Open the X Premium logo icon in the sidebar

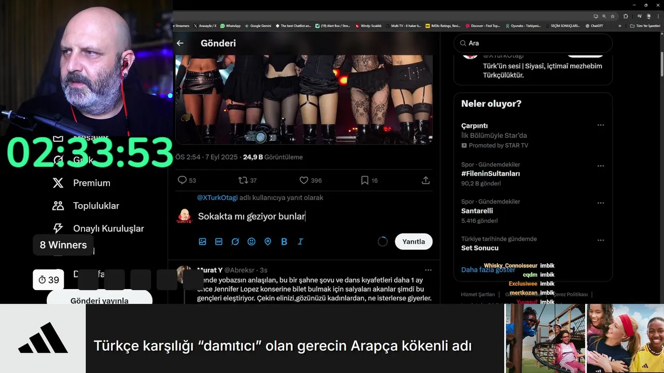click(x=58, y=183)
